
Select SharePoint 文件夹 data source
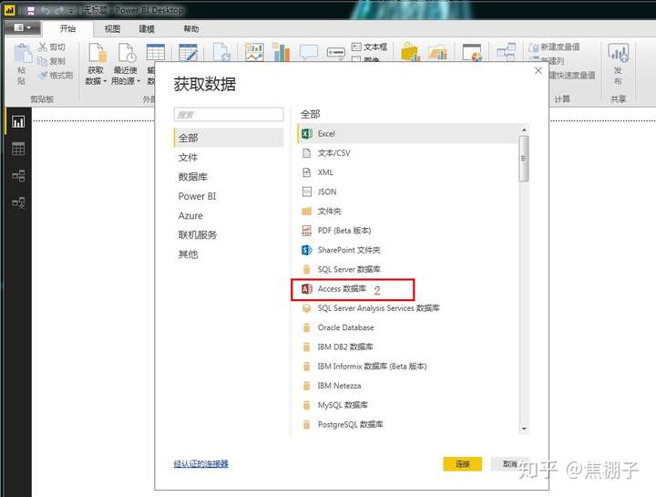tap(407, 250)
